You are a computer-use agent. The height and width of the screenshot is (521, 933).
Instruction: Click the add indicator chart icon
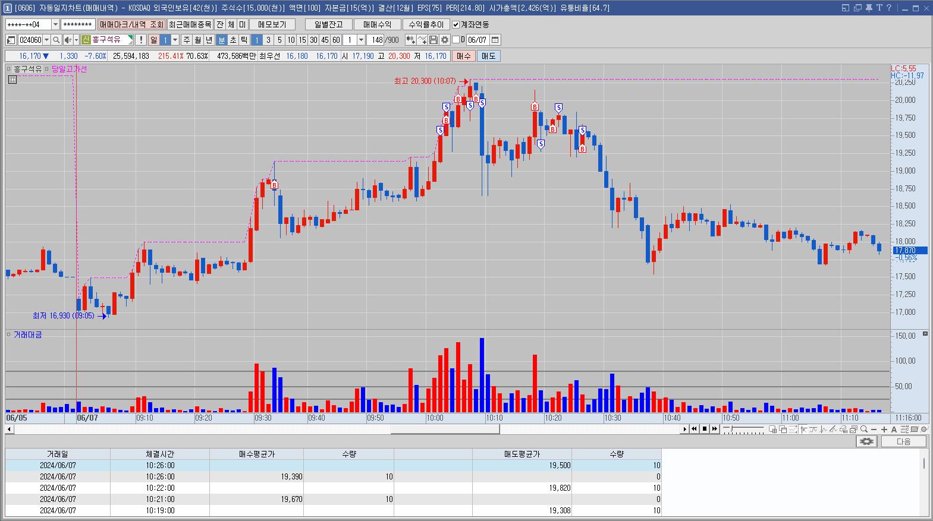point(410,40)
